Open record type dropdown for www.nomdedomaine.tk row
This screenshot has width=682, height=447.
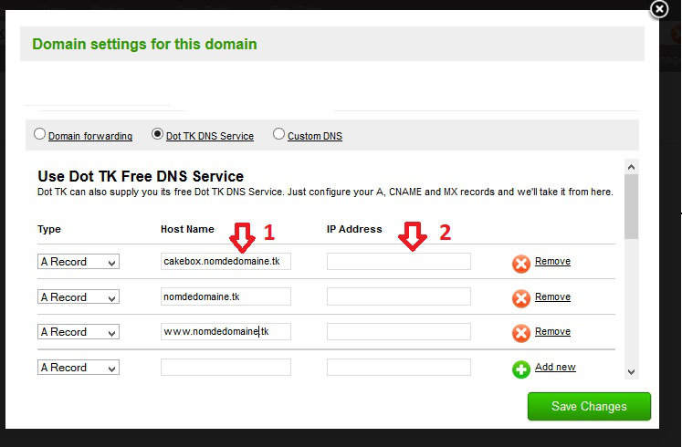[79, 332]
